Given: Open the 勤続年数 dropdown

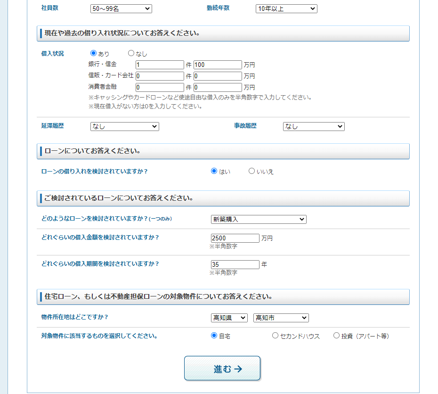Looking at the screenshot, I should [x=286, y=8].
